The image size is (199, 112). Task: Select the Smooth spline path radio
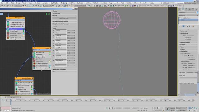(189, 56)
